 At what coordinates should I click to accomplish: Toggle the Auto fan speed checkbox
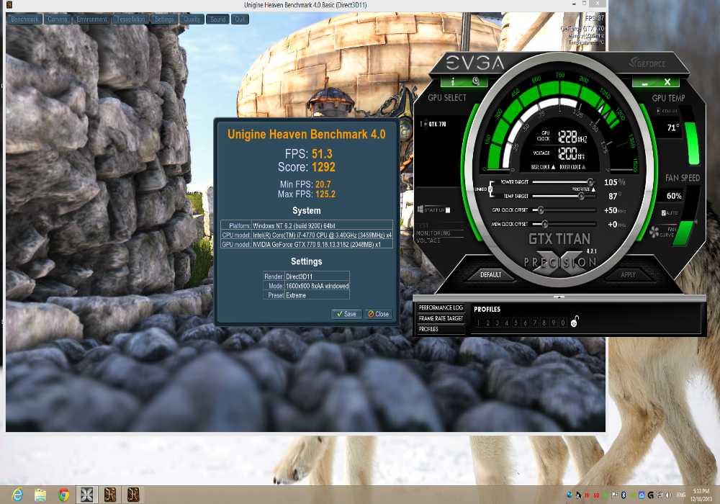click(664, 213)
